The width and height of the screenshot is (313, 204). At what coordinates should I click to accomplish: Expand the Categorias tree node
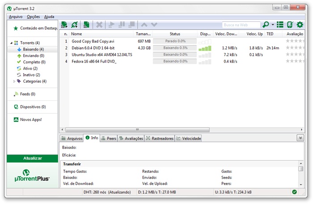tap(14, 82)
